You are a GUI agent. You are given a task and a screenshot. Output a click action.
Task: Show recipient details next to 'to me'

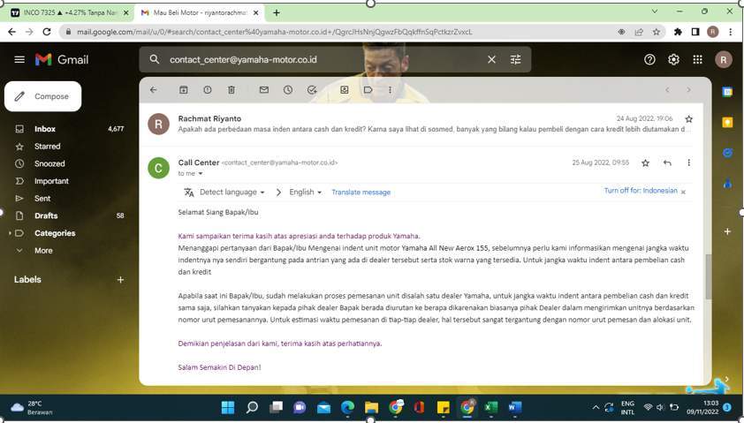pyautogui.click(x=201, y=174)
